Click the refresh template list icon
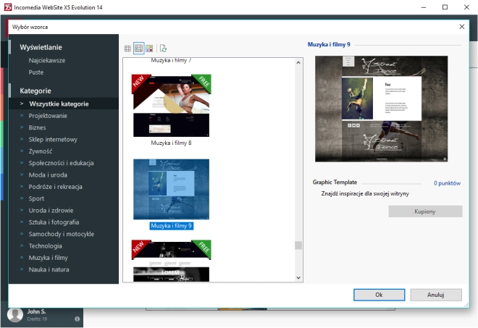478x328 pixels. pos(164,49)
